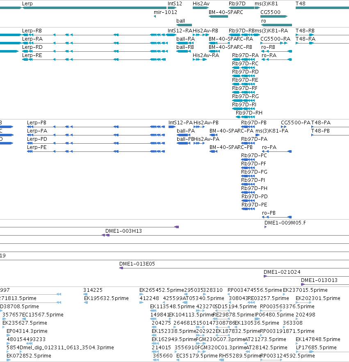349x362 pixels.
Task: Open ro-PB protein label
Action: [x=269, y=213]
